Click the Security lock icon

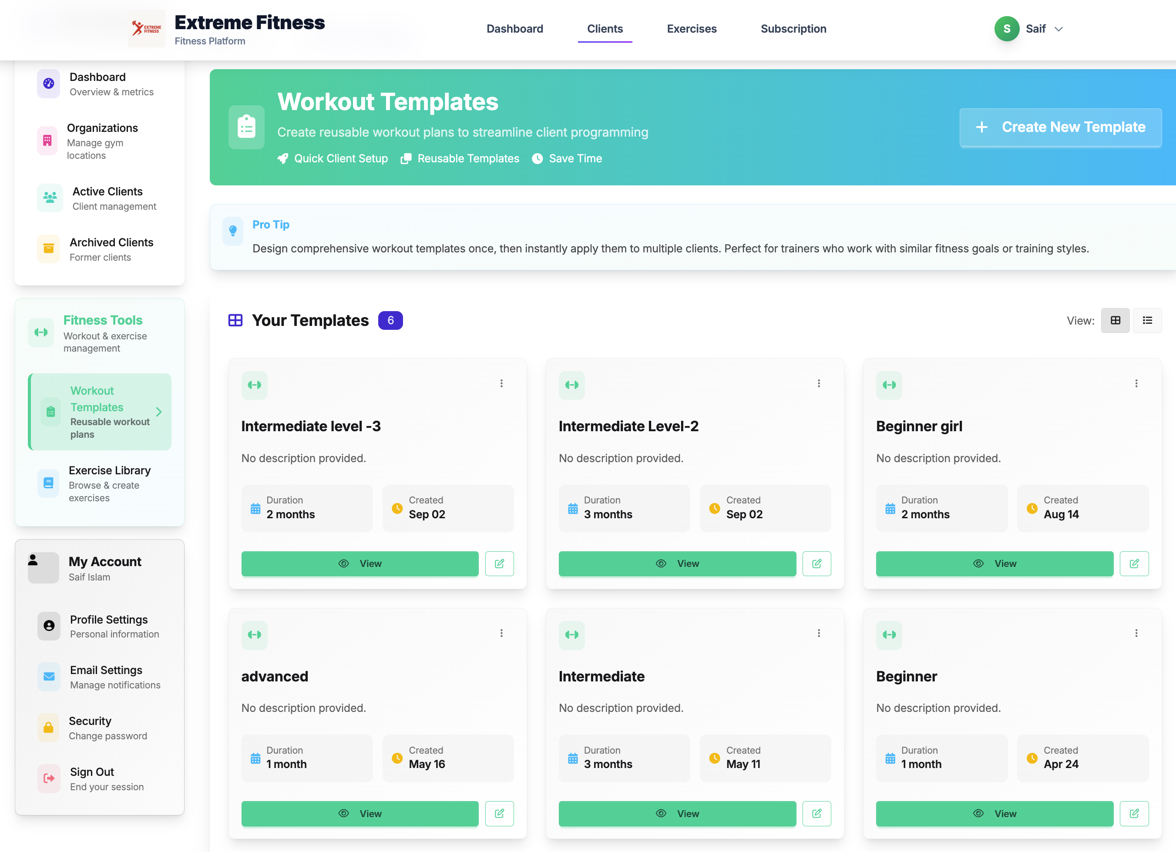click(x=48, y=727)
